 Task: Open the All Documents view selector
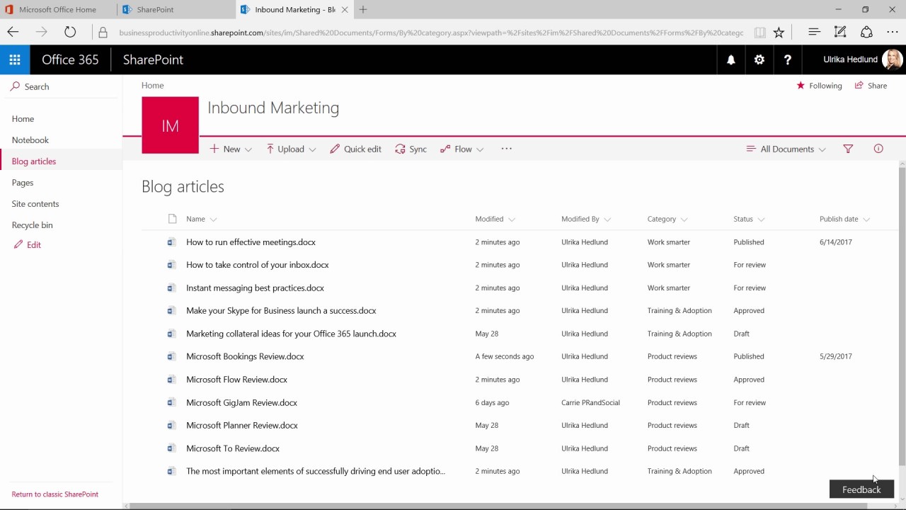pyautogui.click(x=786, y=149)
